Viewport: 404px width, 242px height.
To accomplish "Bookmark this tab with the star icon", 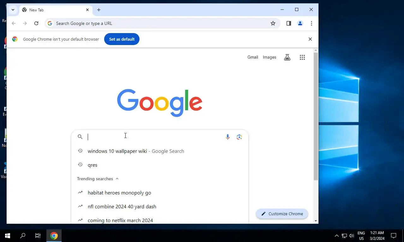I will click(x=273, y=23).
